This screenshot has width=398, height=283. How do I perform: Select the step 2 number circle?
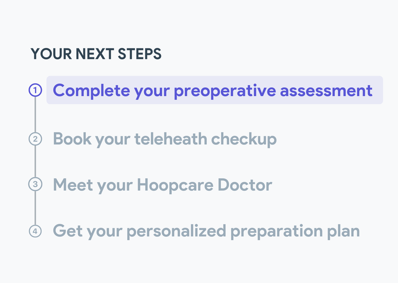point(35,139)
